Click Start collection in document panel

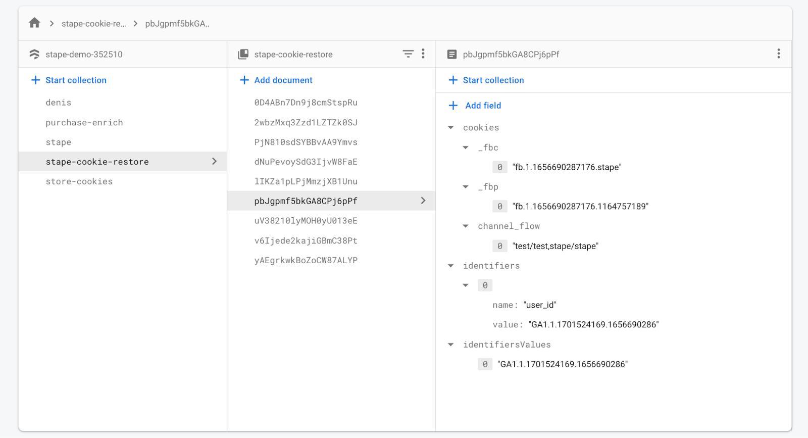tap(486, 80)
